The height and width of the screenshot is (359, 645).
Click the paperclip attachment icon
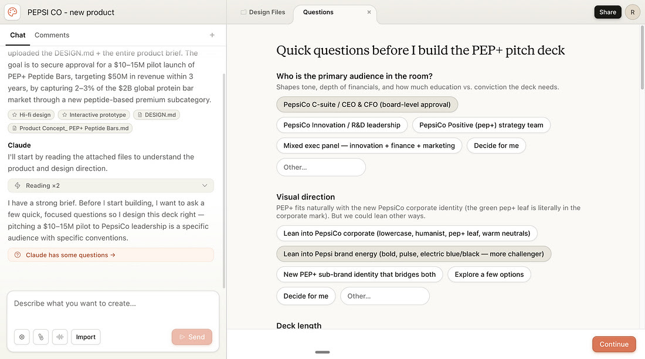click(x=40, y=337)
